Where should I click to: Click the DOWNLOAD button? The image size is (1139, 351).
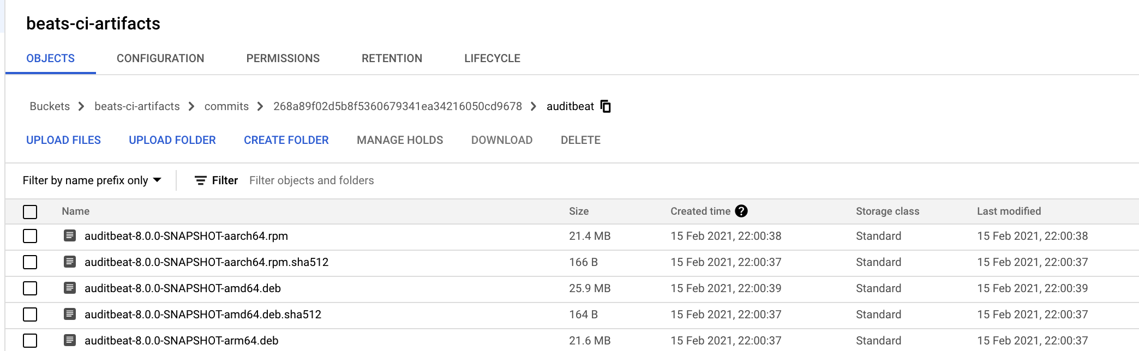click(502, 140)
